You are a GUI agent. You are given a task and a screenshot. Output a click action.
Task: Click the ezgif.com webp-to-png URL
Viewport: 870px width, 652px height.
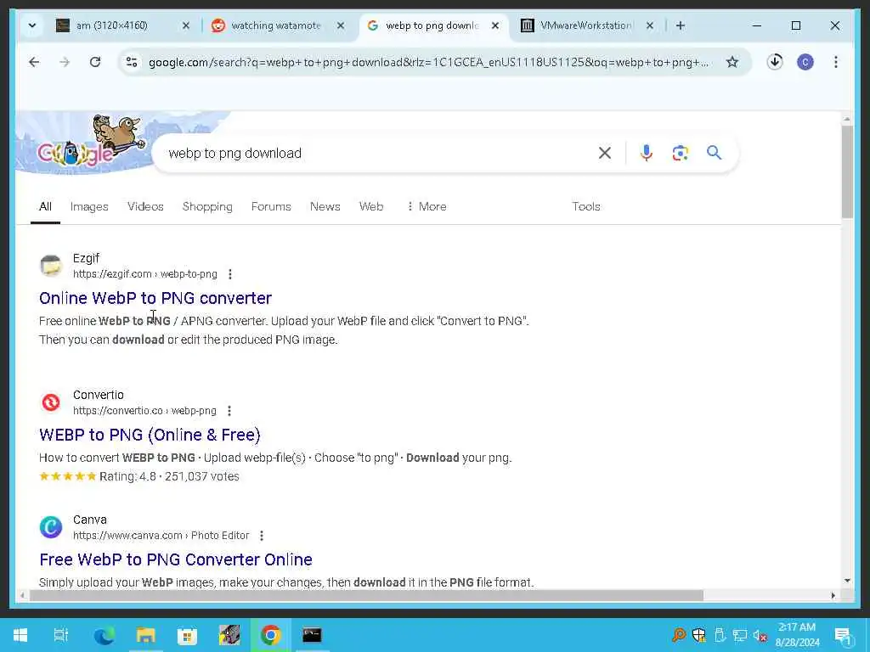144,274
